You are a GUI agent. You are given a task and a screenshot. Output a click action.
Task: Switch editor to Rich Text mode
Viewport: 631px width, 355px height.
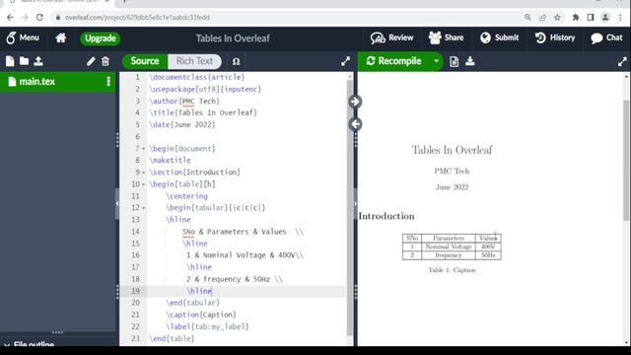194,61
